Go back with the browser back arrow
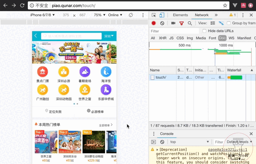 tap(6, 6)
